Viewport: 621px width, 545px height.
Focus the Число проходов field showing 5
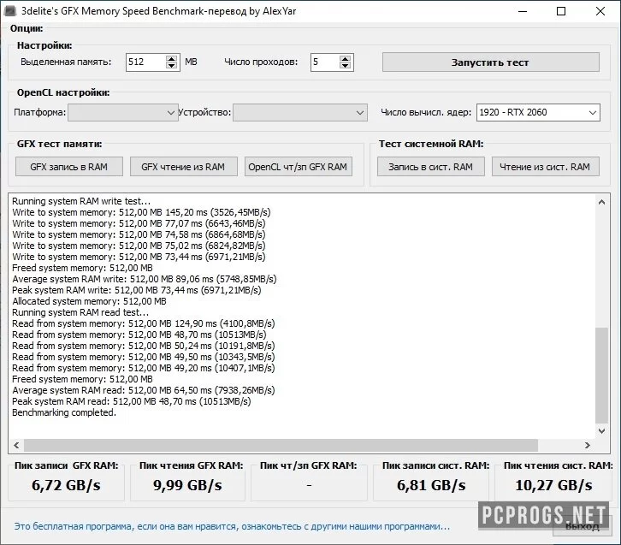[325, 62]
